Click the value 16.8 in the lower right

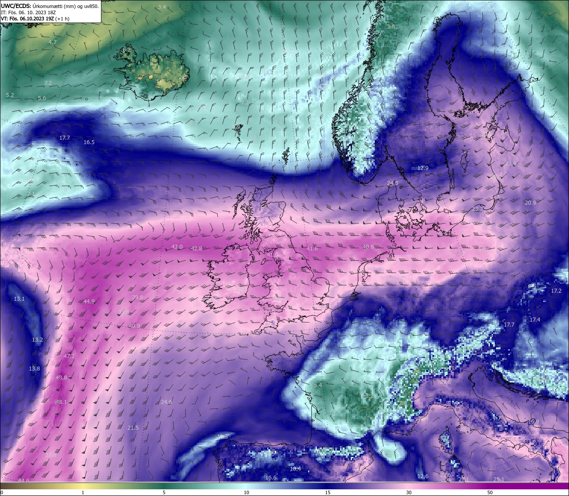533,422
